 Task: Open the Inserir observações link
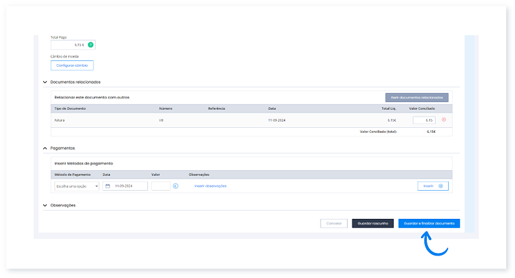[x=211, y=186]
